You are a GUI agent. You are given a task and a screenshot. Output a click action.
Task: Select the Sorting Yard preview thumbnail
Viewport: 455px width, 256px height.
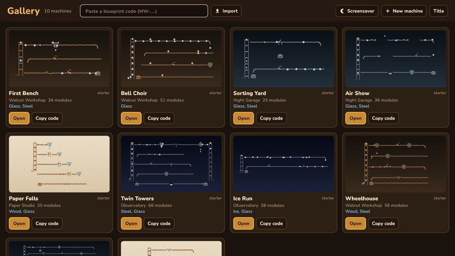[283, 59]
